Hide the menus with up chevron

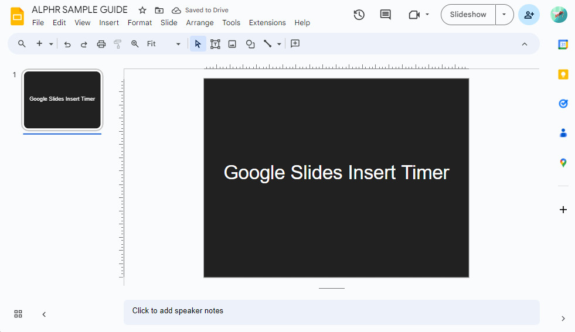(525, 44)
